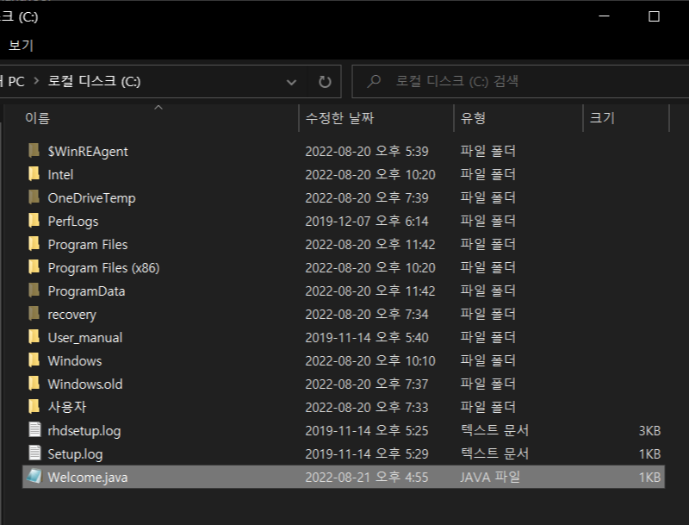Select the 사용자 folder name

pos(67,407)
